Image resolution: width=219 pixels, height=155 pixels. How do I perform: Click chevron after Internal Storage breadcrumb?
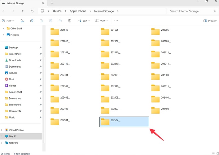pos(118,11)
